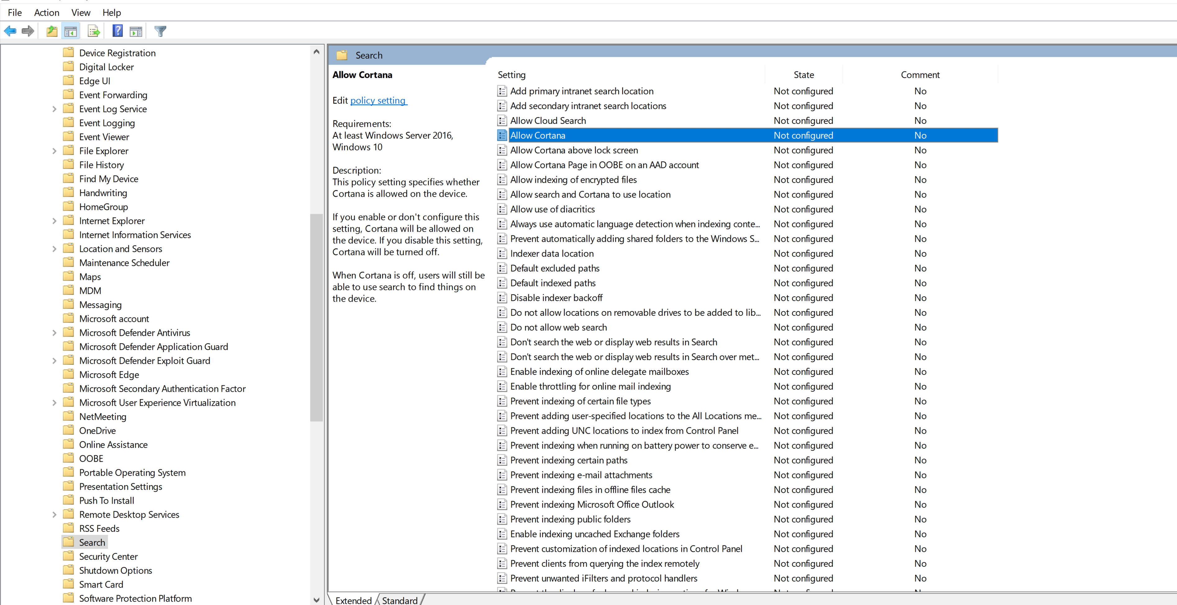This screenshot has height=605, width=1177.
Task: Click the gray Forward arrow in the toolbar
Action: pyautogui.click(x=28, y=31)
